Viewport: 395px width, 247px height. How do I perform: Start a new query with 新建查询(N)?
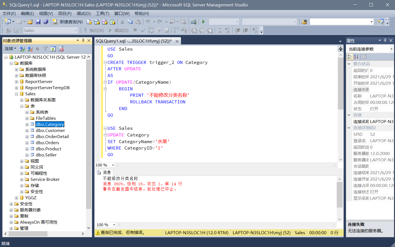(67, 22)
